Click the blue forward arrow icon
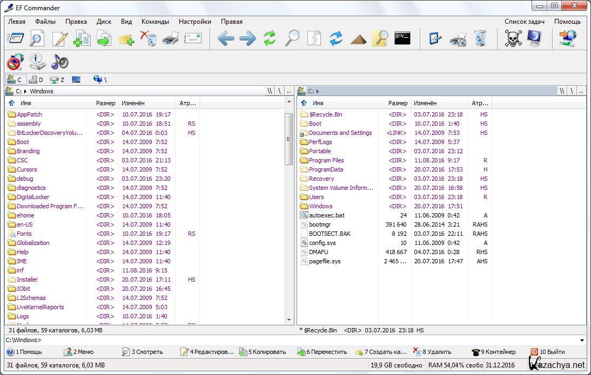Image resolution: width=591 pixels, height=375 pixels. (x=247, y=39)
